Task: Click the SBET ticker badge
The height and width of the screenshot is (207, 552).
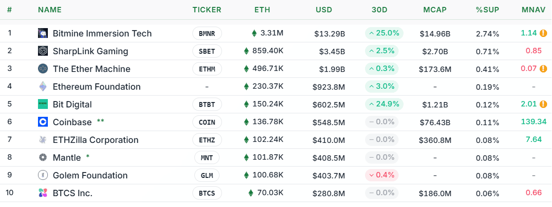Action: 207,51
